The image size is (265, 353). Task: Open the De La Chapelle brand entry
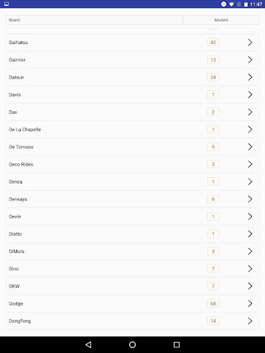tap(132, 130)
